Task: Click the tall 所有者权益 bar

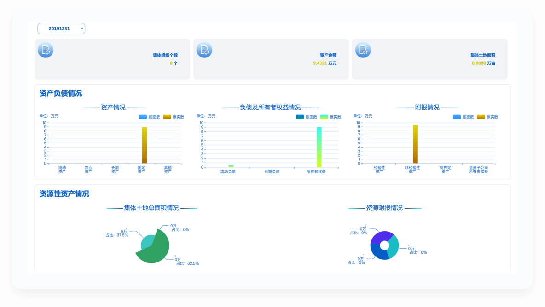Action: click(319, 147)
